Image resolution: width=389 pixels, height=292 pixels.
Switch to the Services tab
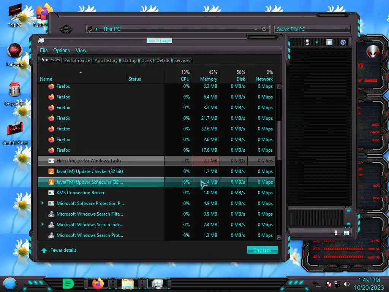182,60
